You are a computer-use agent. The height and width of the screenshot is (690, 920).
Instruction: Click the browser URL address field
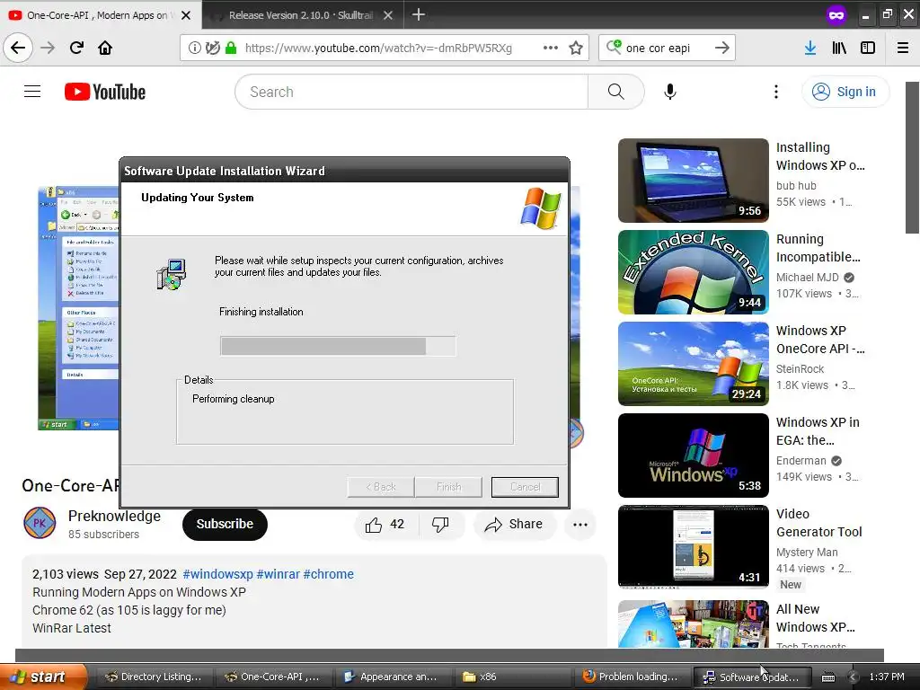(x=378, y=48)
